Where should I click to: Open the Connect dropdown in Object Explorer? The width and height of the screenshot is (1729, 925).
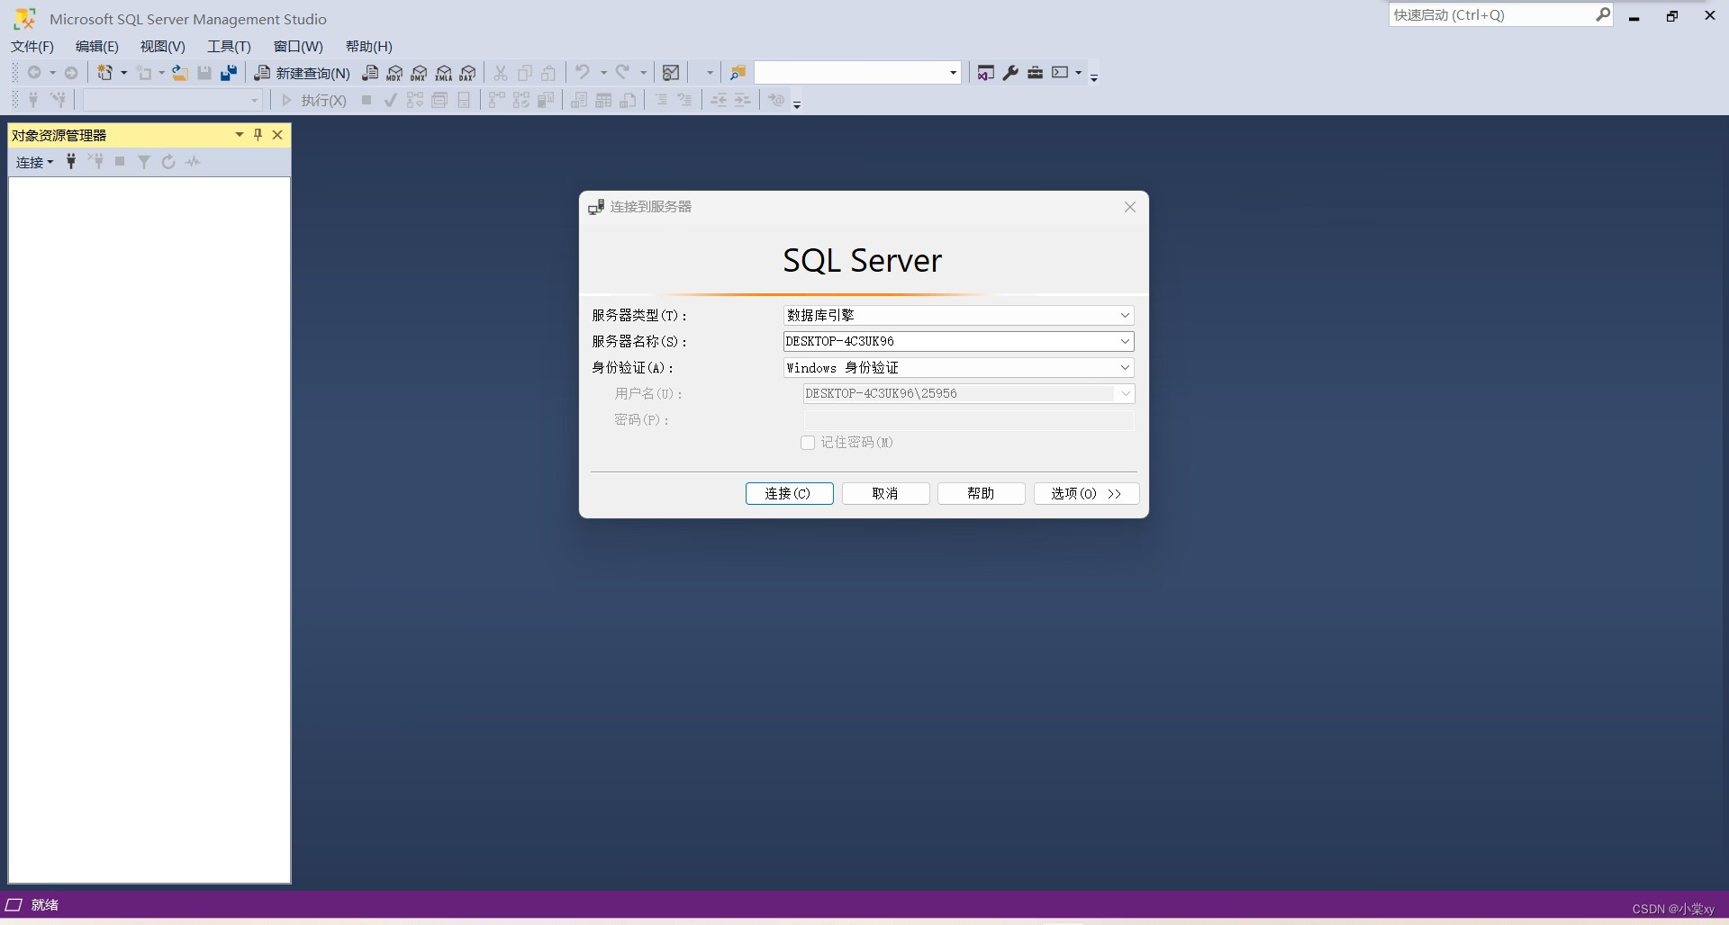tap(35, 162)
